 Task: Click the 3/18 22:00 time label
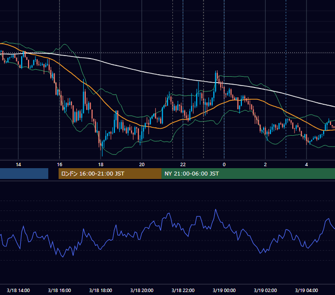tap(183, 290)
